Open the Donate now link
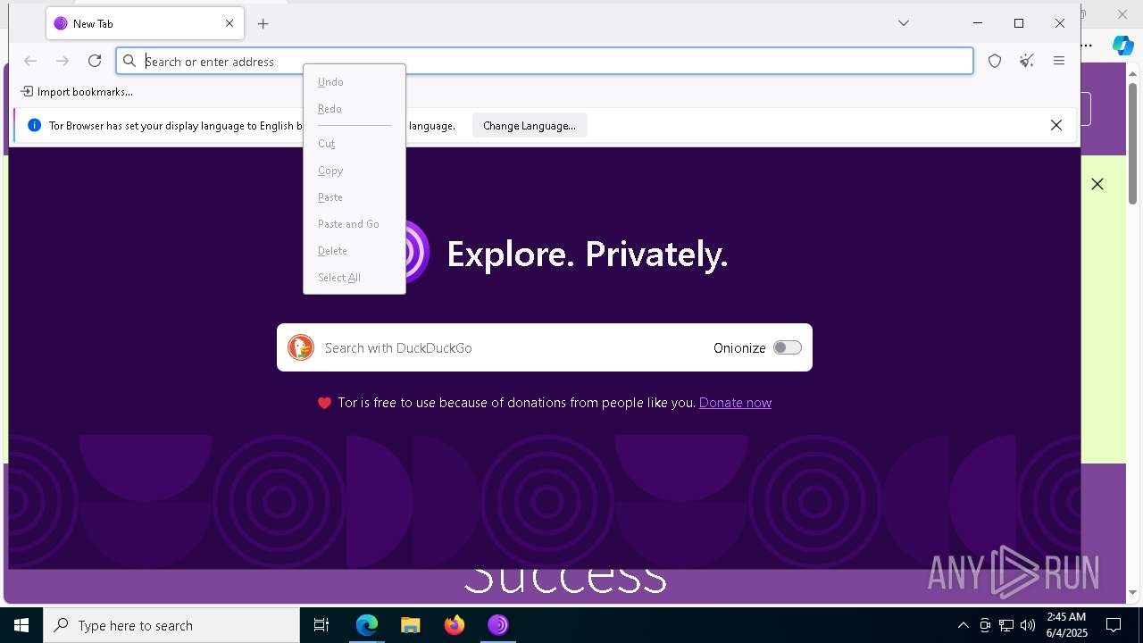This screenshot has width=1143, height=643. [x=735, y=403]
